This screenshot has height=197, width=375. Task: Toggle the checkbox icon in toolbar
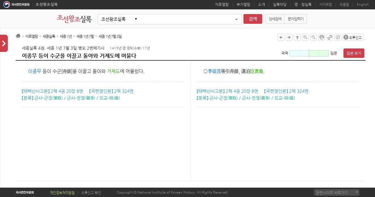pyautogui.click(x=338, y=37)
